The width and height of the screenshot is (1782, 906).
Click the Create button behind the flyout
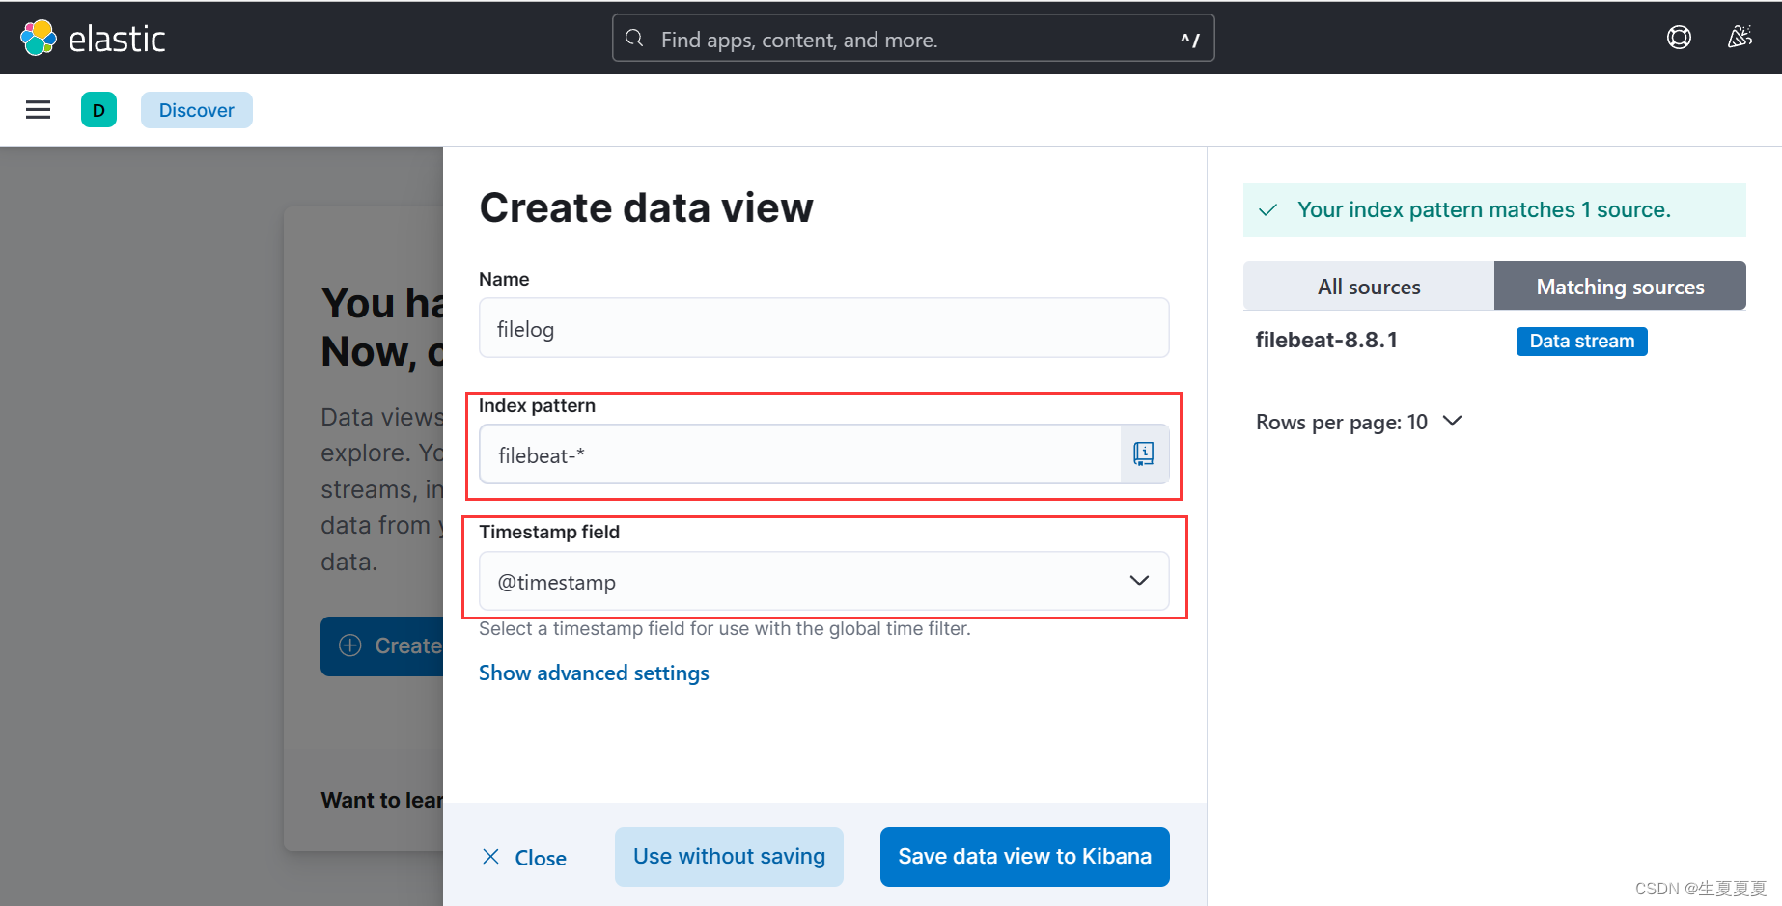[382, 646]
